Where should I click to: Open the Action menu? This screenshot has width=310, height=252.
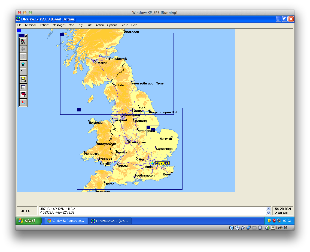(x=100, y=25)
